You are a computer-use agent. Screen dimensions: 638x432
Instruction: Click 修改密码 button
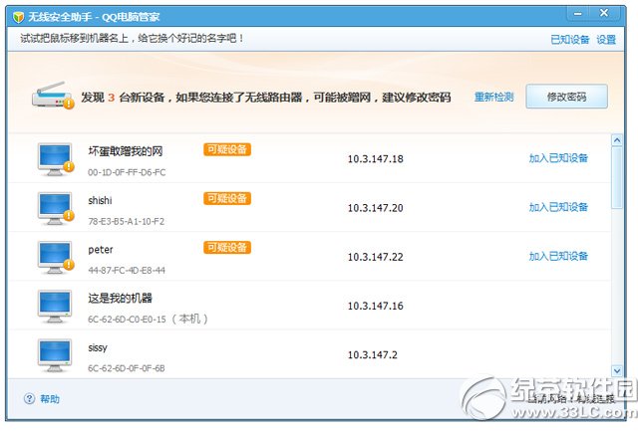pos(566,97)
